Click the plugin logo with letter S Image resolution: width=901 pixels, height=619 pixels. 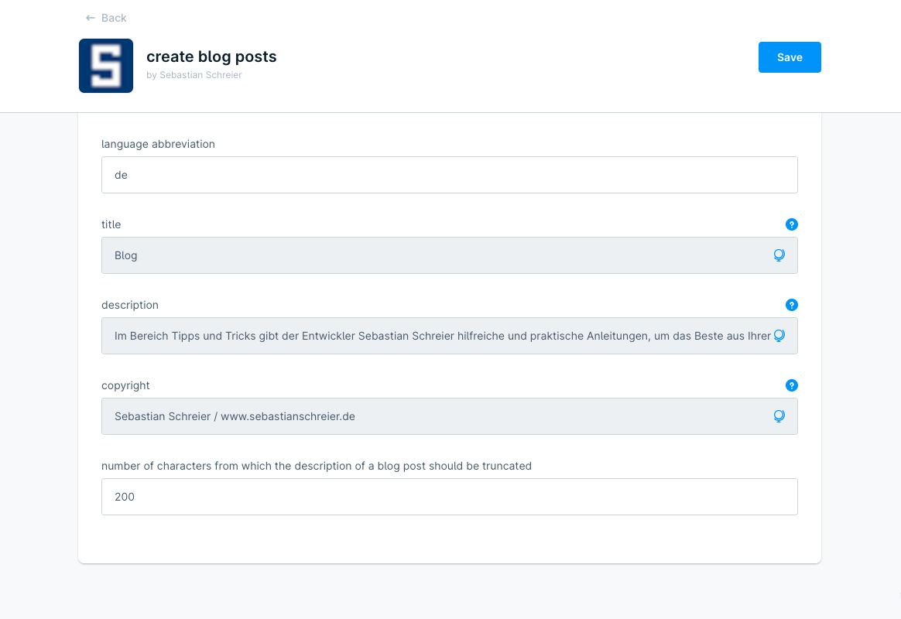pyautogui.click(x=106, y=66)
